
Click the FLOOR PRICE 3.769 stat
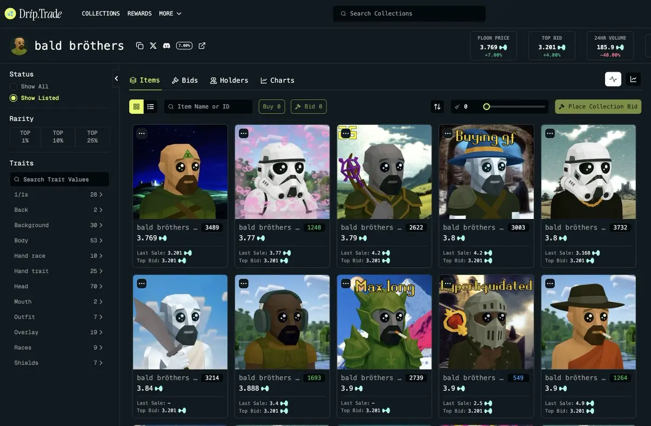point(494,46)
